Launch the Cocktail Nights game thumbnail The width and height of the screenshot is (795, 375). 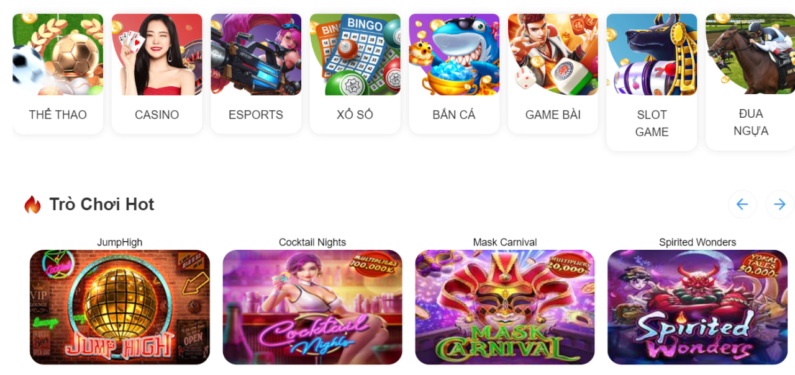click(312, 307)
